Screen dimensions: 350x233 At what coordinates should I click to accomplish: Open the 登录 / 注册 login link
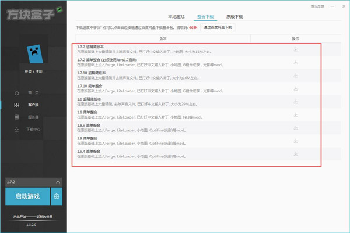coord(33,71)
